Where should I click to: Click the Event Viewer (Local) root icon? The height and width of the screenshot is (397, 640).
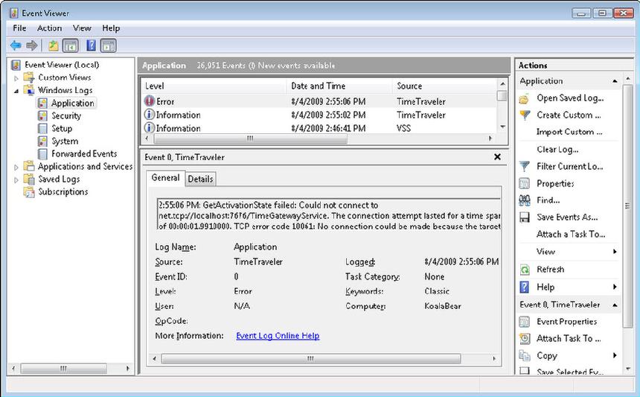(x=16, y=65)
